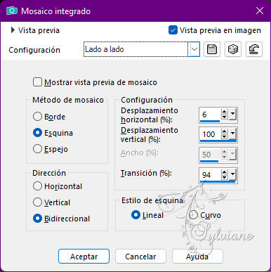271x272 pixels.
Task: Uncheck Vista previa en imagen
Action: pos(173,30)
